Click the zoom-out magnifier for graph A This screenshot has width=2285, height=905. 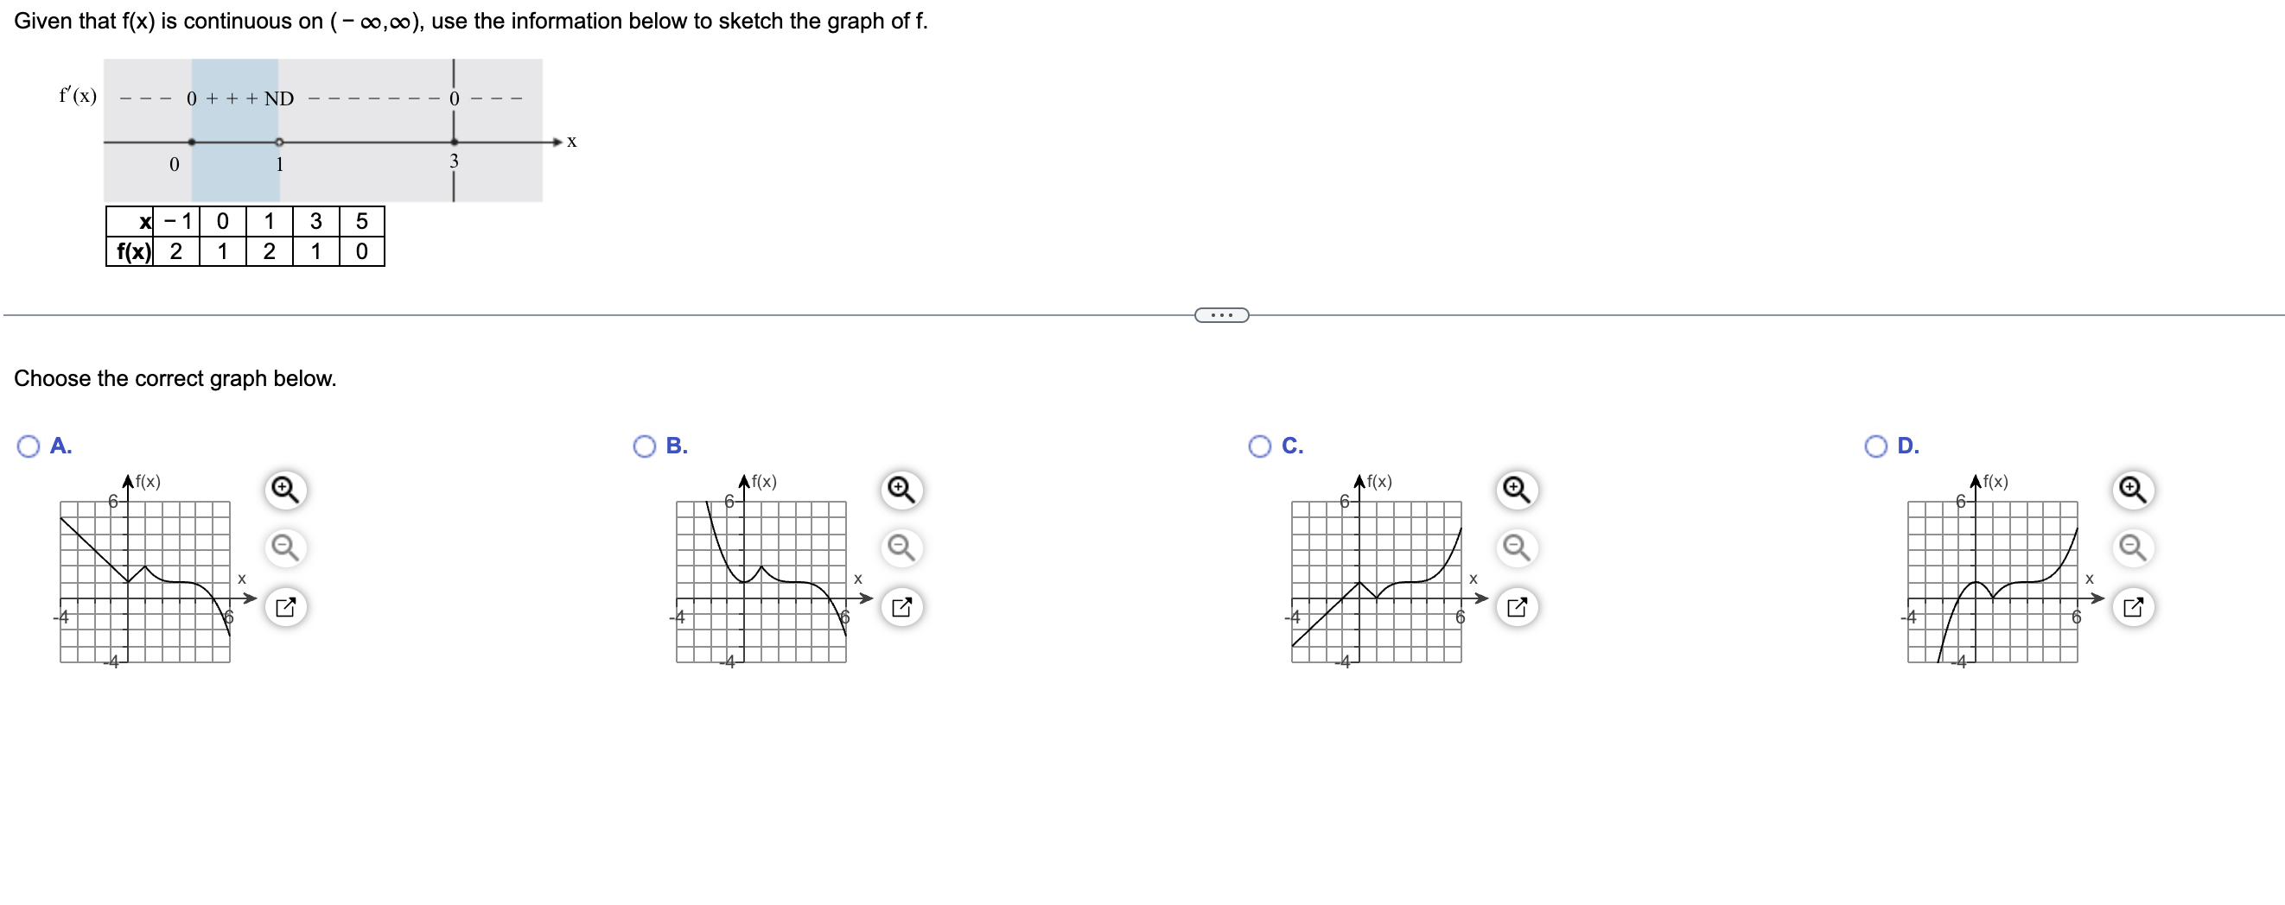tap(283, 548)
